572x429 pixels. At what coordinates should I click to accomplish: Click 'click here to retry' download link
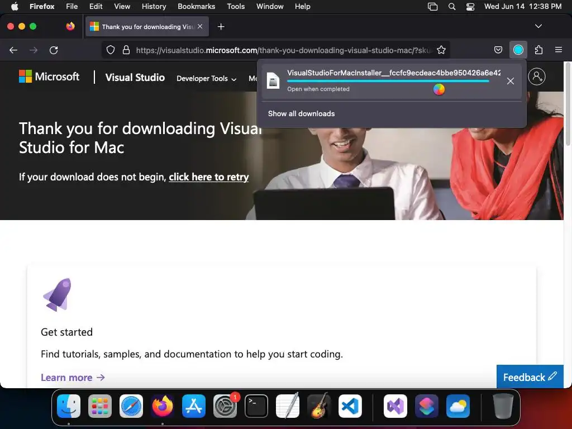(209, 177)
